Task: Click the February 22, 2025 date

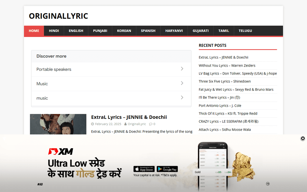Action: click(x=108, y=124)
